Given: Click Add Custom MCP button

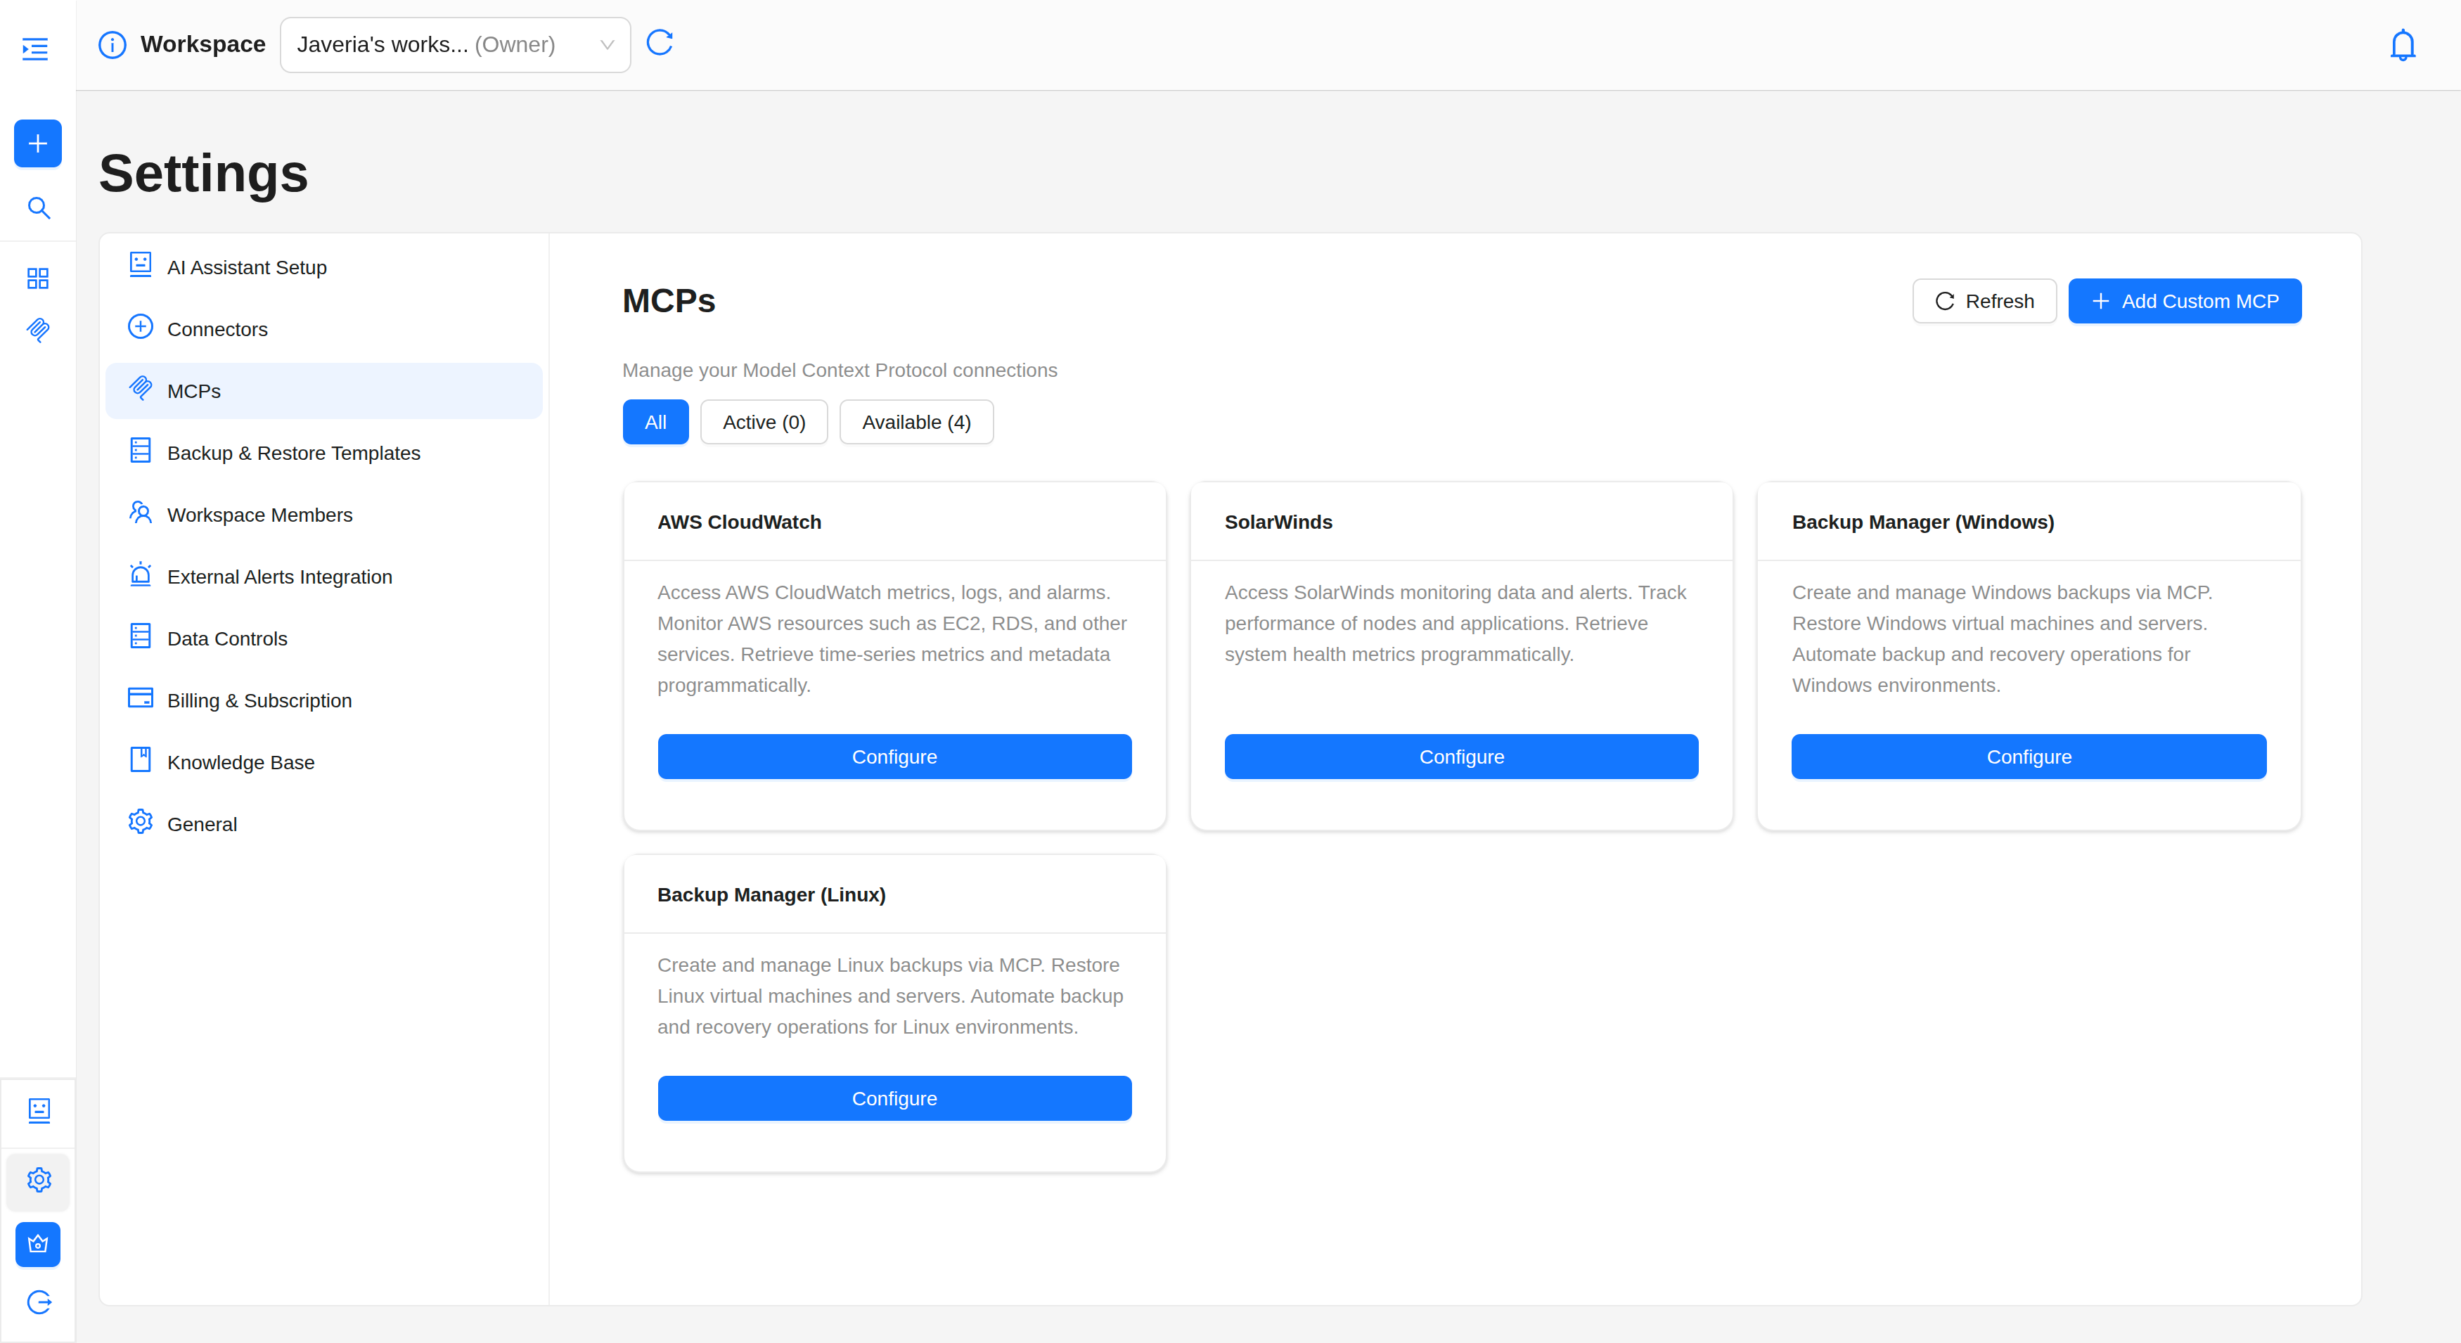Looking at the screenshot, I should pyautogui.click(x=2184, y=301).
